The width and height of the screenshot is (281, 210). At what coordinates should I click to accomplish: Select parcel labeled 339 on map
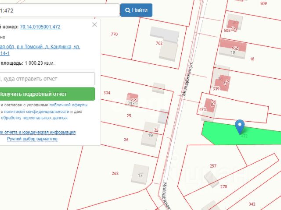216,89
